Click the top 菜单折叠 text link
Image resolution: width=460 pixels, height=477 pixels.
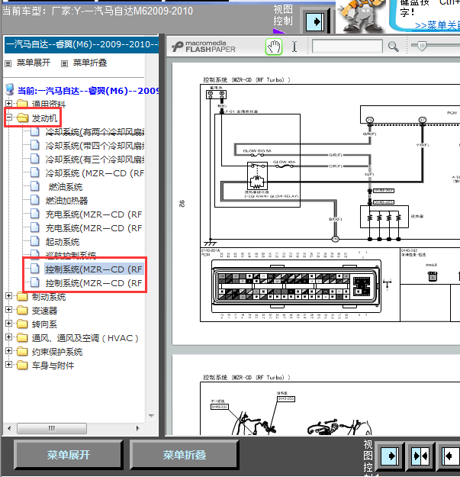click(x=90, y=63)
